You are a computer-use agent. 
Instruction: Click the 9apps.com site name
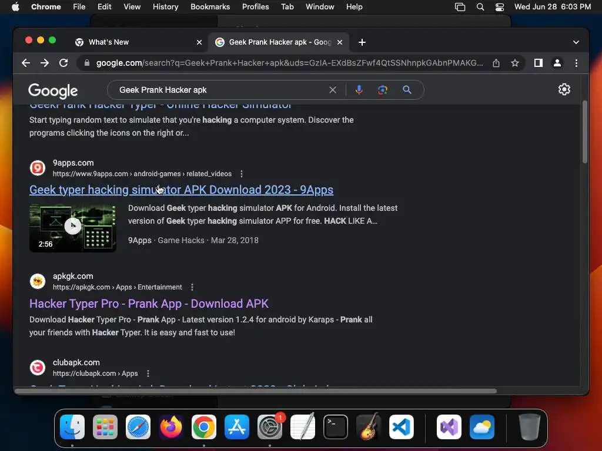click(x=73, y=163)
